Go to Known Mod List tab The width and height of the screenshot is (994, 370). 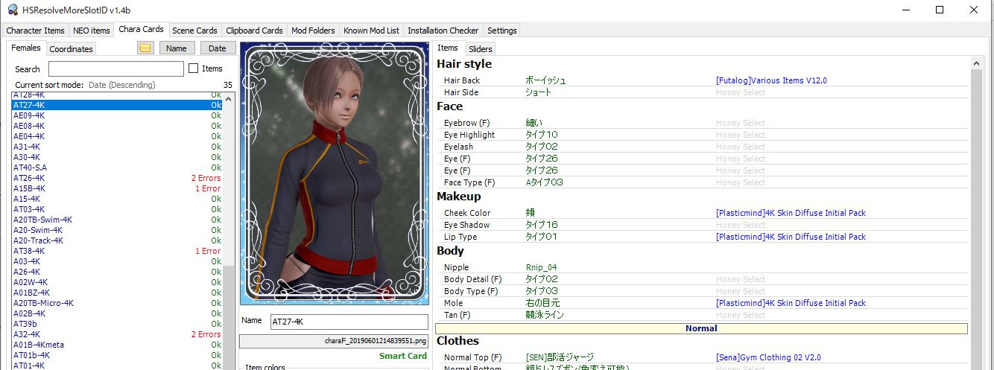(371, 31)
